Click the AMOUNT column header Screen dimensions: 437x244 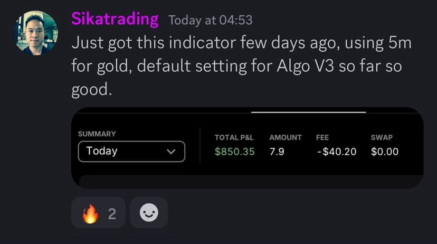(286, 137)
